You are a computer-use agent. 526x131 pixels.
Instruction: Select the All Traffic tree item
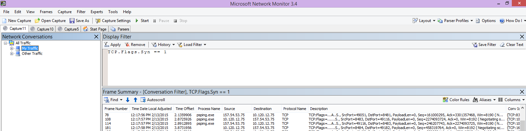(x=23, y=43)
